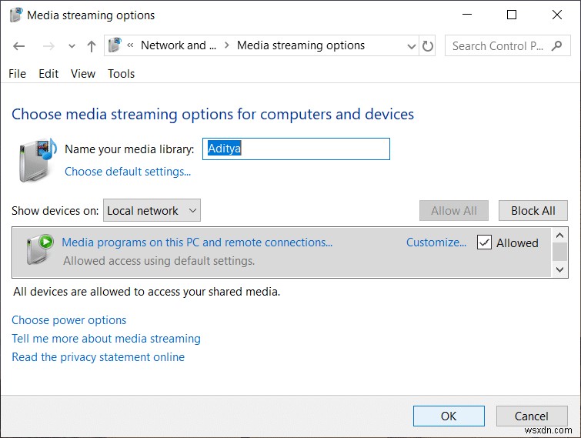Click the media library icon with note
Viewport: 581px width, 438px height.
tap(37, 159)
